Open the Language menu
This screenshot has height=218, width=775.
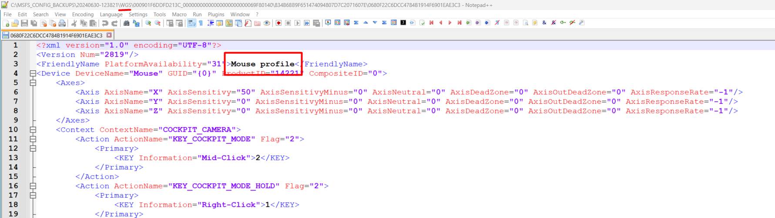click(111, 14)
